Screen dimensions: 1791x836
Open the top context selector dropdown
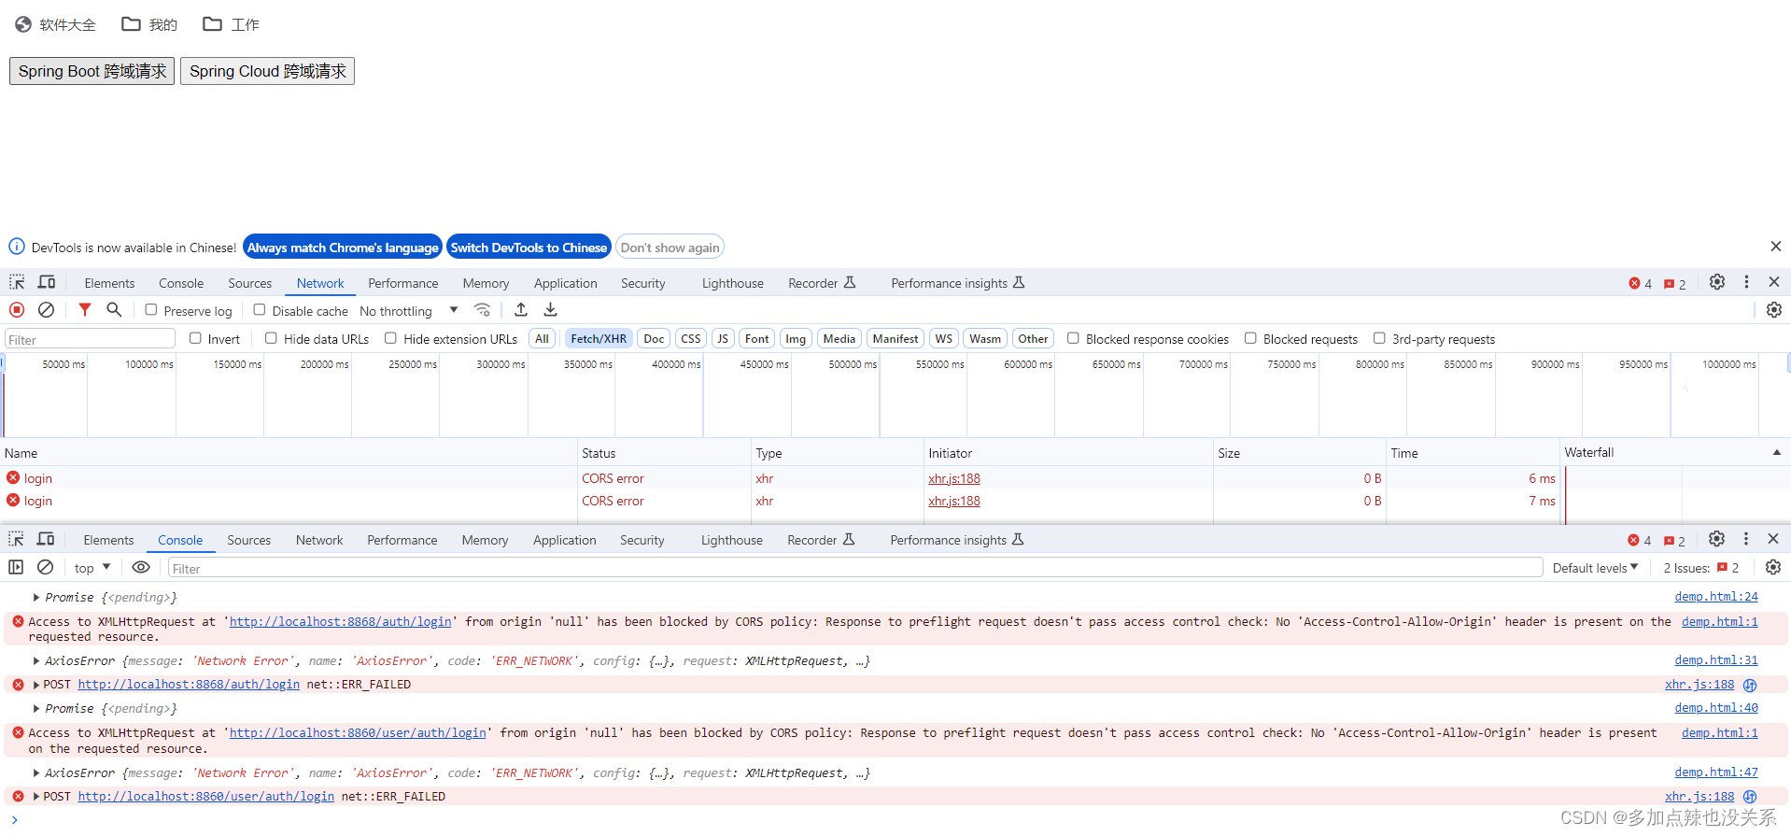[x=92, y=568]
